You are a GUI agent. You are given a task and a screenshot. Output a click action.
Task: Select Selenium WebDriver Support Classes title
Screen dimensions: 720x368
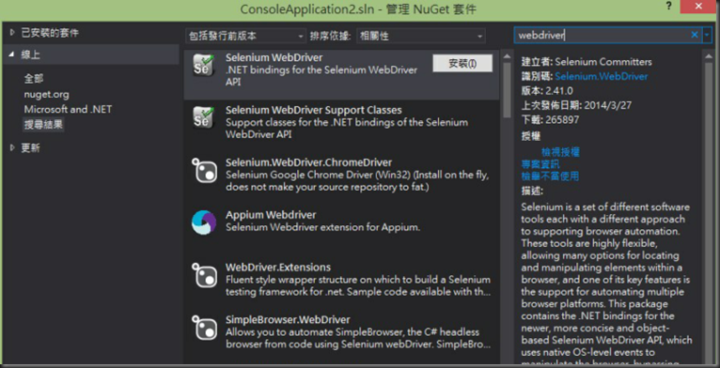314,110
